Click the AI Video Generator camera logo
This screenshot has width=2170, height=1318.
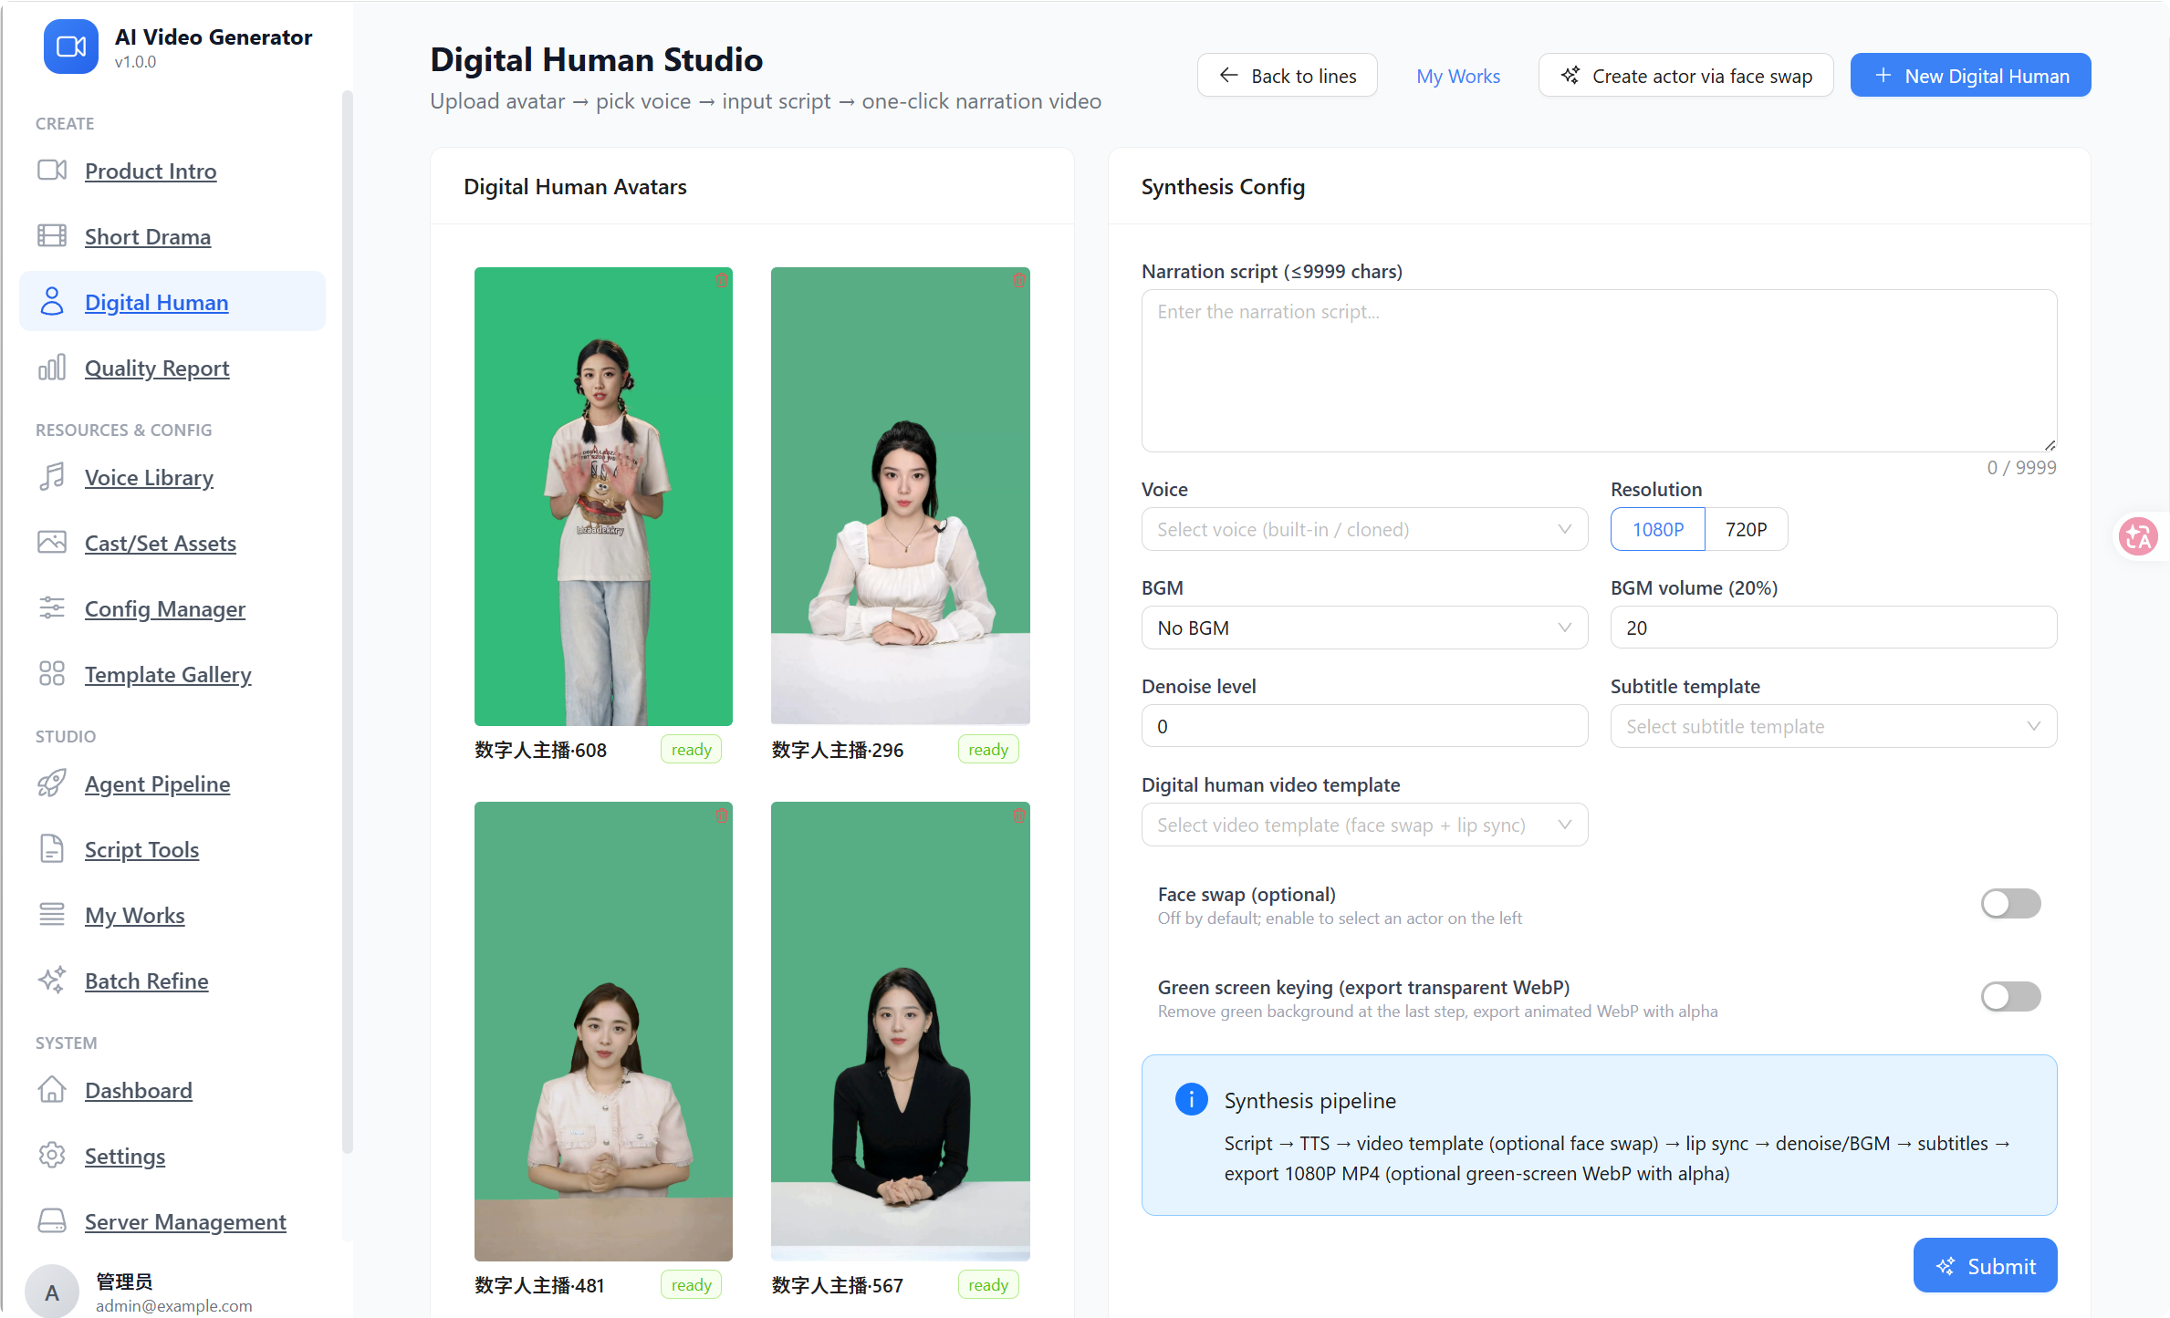pyautogui.click(x=71, y=47)
